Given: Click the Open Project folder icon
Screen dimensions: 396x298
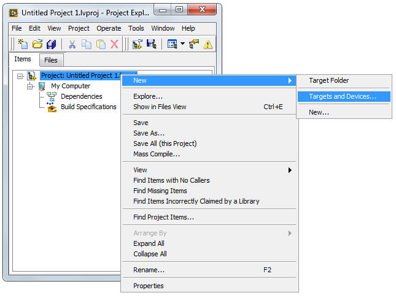Looking at the screenshot, I should tap(37, 44).
